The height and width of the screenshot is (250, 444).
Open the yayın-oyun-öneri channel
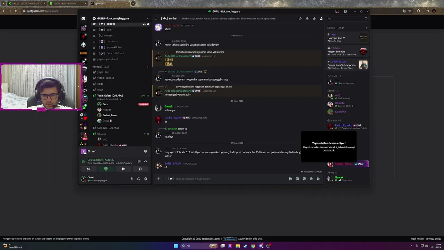[x=120, y=59]
